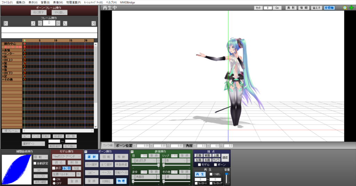356x186 pixels.
Task: Toggle the 表示 model display checkbox
Action: [54, 168]
